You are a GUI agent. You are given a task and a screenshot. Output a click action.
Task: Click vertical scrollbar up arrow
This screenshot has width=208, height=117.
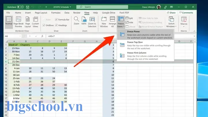pyautogui.click(x=195, y=41)
